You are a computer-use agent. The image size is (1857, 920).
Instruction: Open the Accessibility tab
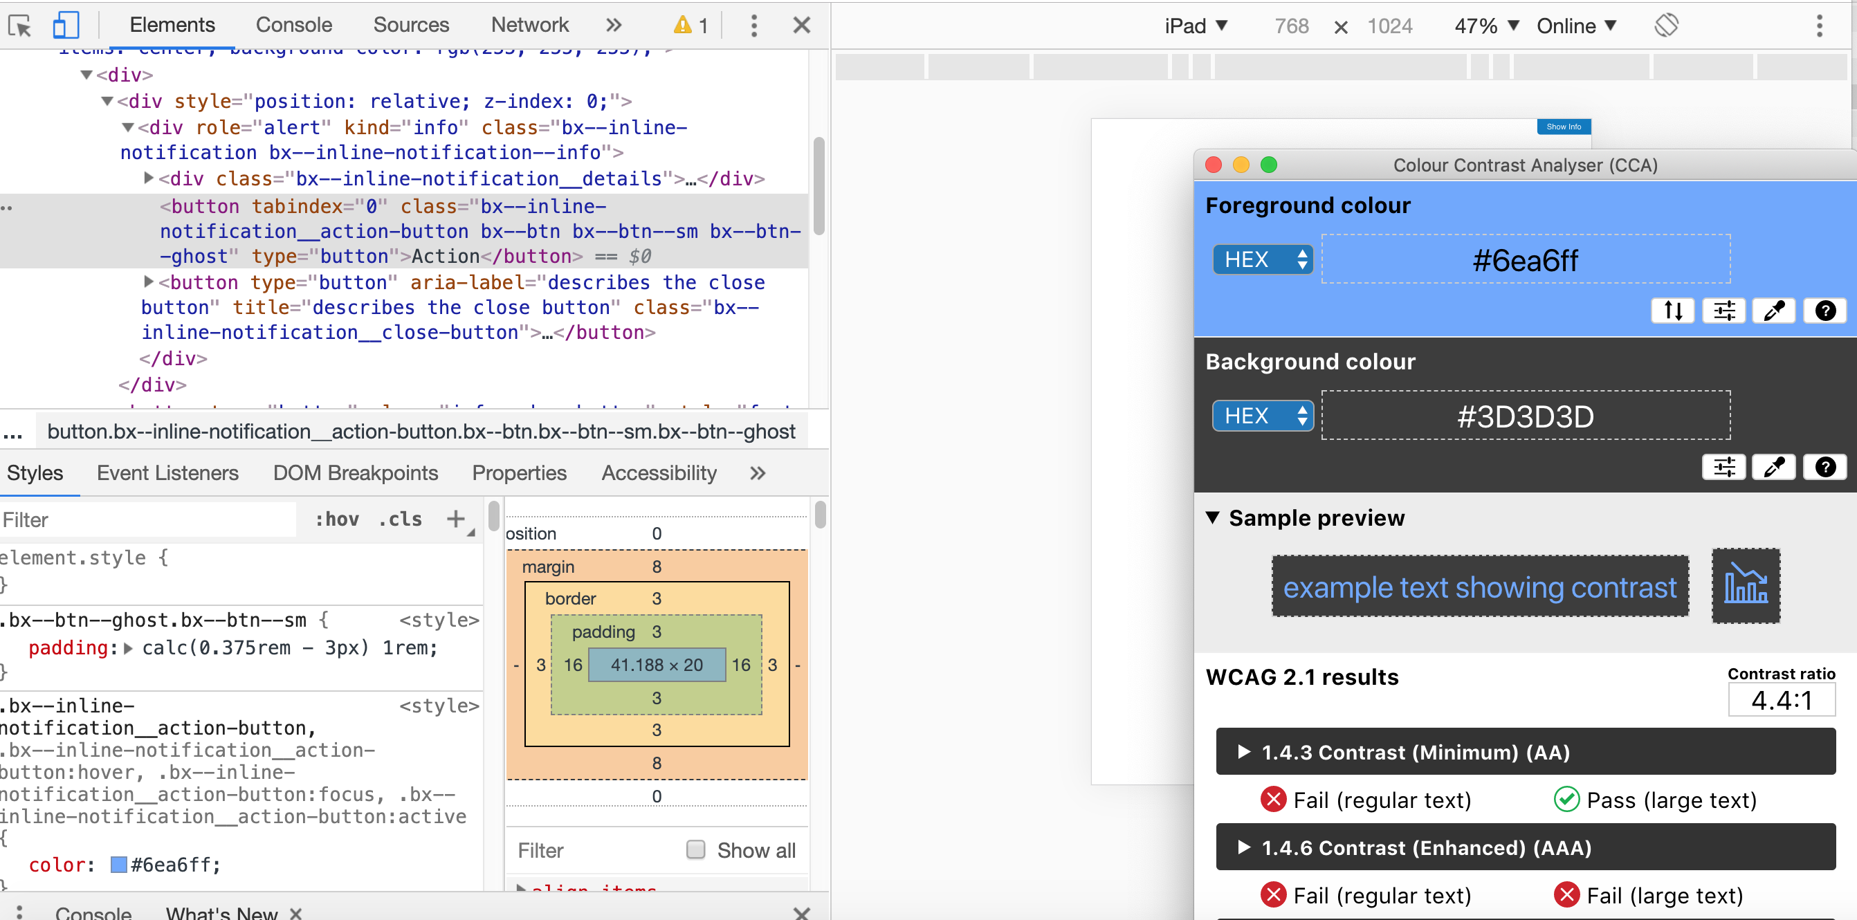pyautogui.click(x=658, y=473)
